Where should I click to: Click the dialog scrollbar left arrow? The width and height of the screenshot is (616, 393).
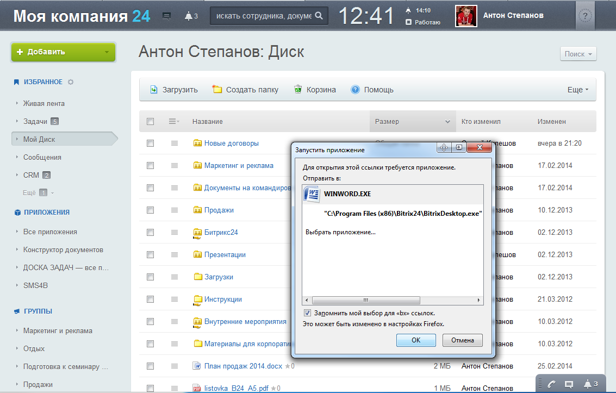(x=307, y=301)
